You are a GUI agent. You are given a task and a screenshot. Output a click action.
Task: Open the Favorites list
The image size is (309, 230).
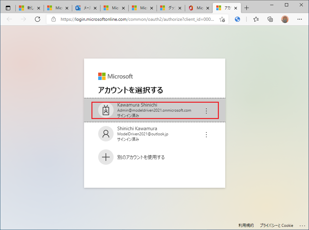coord(256,19)
